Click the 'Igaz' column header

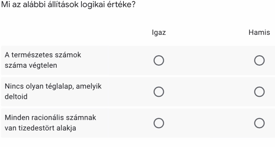coord(159,32)
